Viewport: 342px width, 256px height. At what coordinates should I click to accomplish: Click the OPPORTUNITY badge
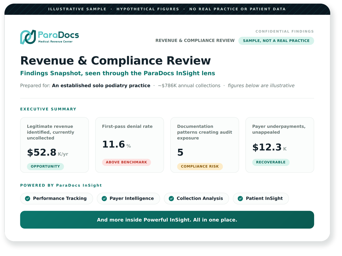coord(45,166)
